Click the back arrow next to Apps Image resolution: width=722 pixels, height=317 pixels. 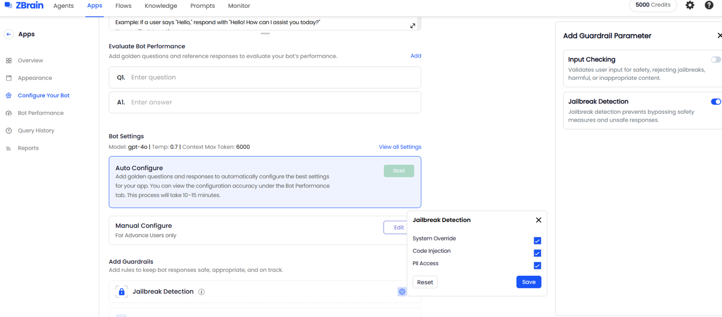click(x=8, y=34)
